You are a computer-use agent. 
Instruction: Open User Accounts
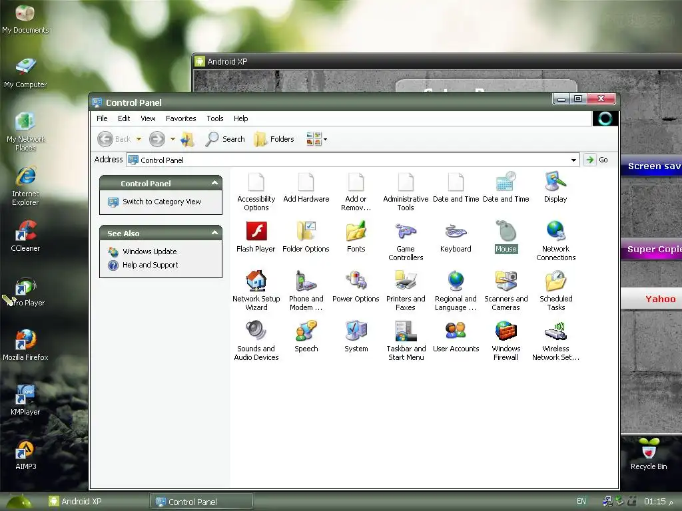pyautogui.click(x=456, y=337)
